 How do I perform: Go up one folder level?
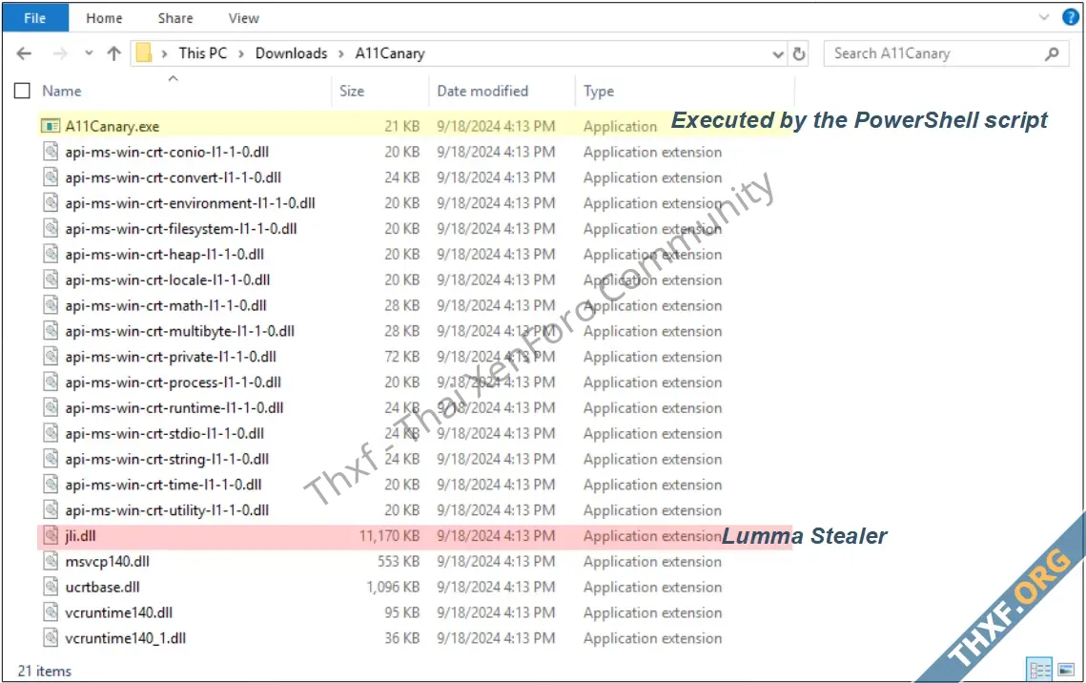[114, 53]
